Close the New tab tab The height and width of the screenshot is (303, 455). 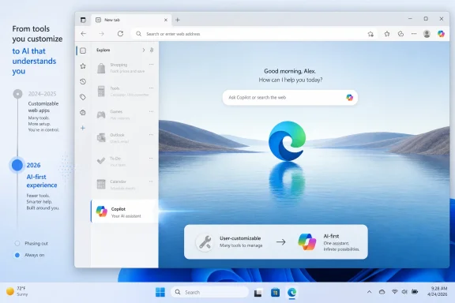pyautogui.click(x=166, y=20)
